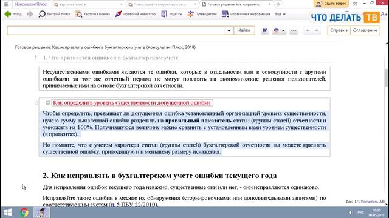
Task: Click the Найти button
Action: (x=244, y=30)
